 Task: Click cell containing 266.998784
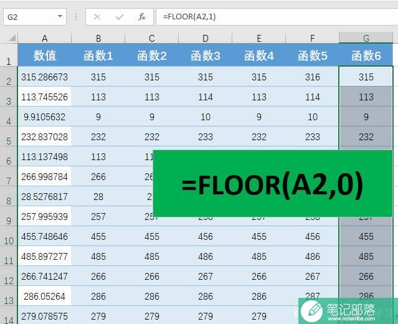tap(45, 176)
